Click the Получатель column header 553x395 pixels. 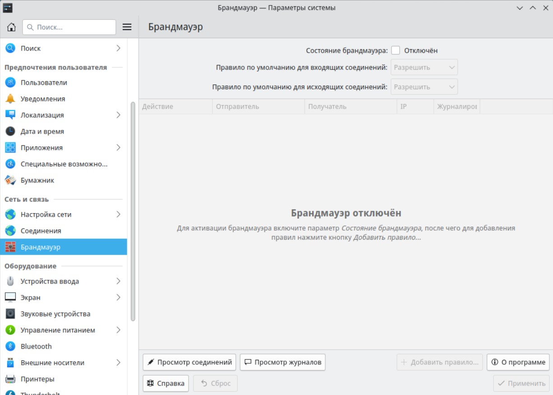pos(350,107)
